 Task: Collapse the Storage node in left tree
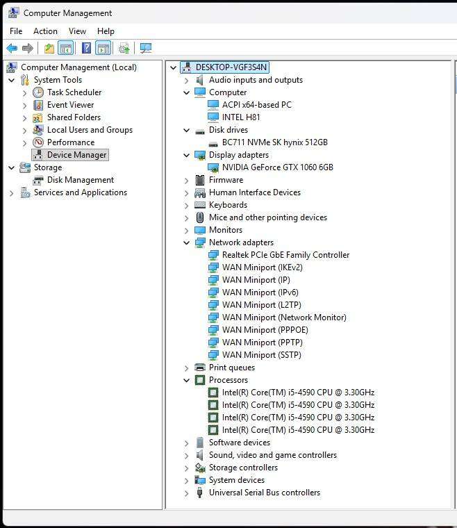(11, 167)
